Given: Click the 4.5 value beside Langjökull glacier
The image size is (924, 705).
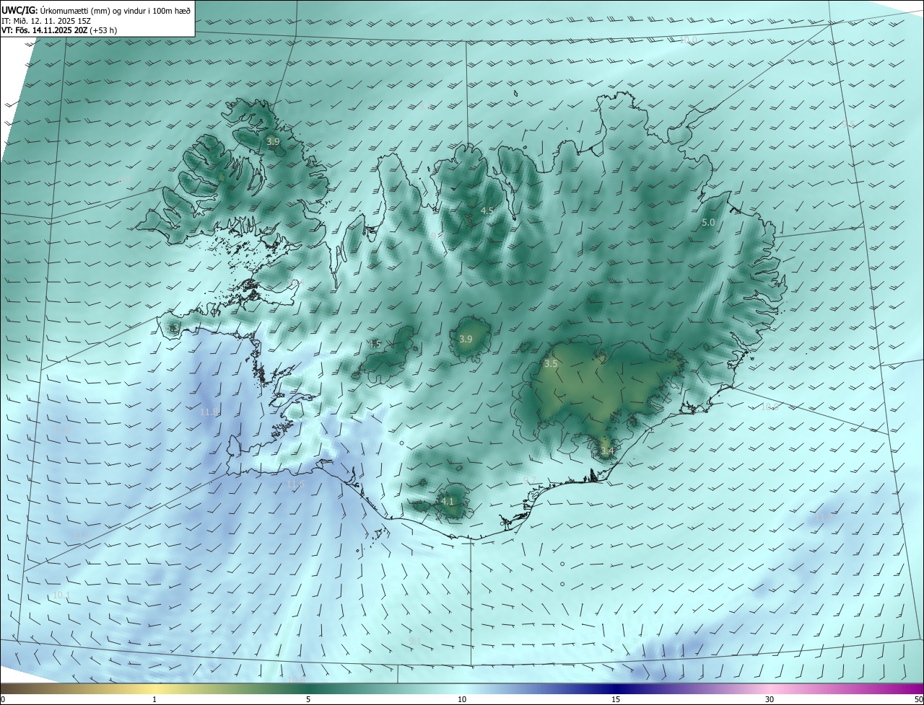Looking at the screenshot, I should [375, 345].
